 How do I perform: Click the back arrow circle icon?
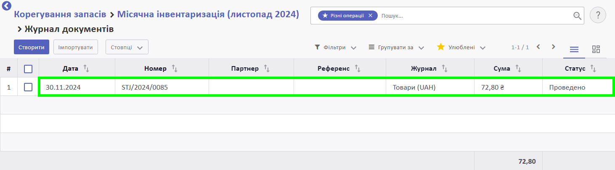tap(7, 6)
